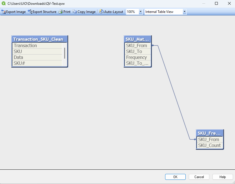This screenshot has height=184, width=235.
Task: Open the Help button
Action: click(223, 177)
